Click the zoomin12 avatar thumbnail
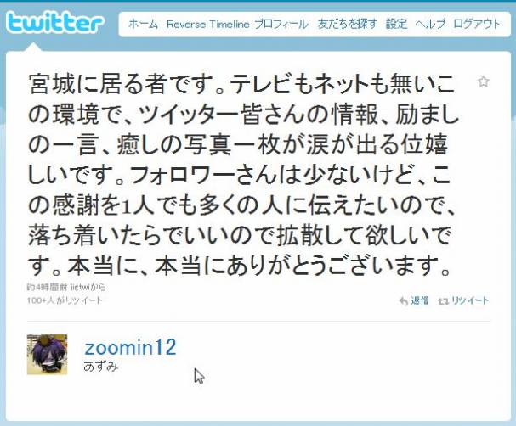This screenshot has width=516, height=426. [47, 355]
